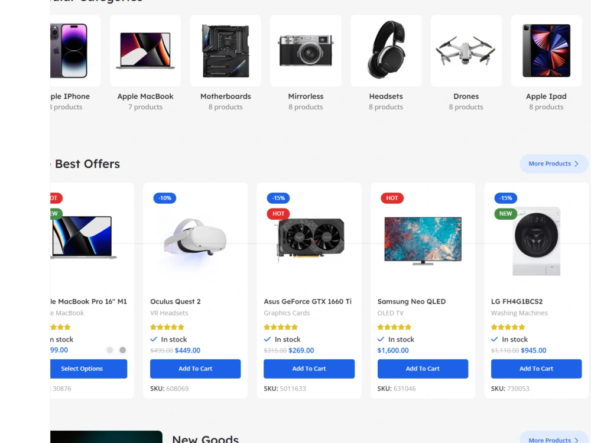Add Samsung Neo QLED to cart

(x=423, y=369)
